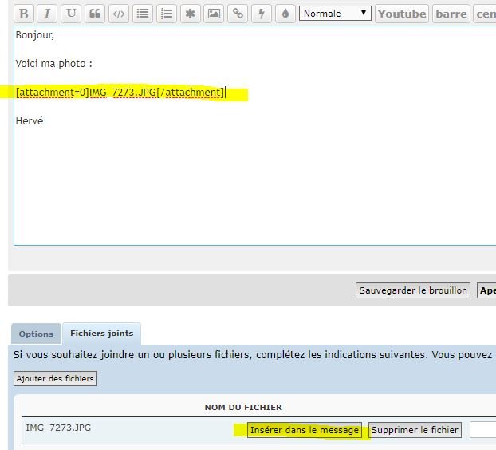Image resolution: width=496 pixels, height=450 pixels.
Task: Switch to the Options tab
Action: tap(36, 334)
